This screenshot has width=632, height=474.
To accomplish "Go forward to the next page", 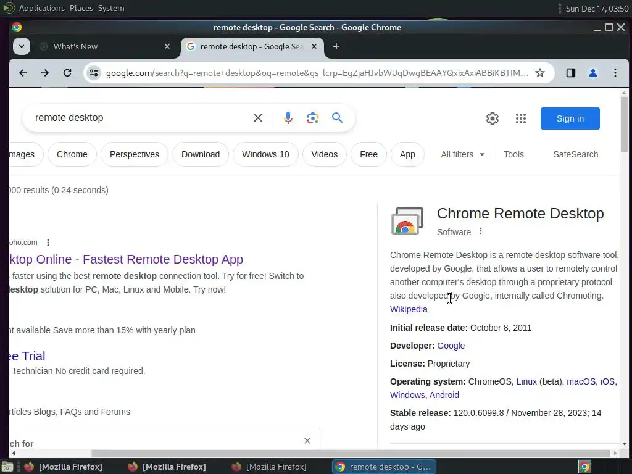I will click(45, 73).
